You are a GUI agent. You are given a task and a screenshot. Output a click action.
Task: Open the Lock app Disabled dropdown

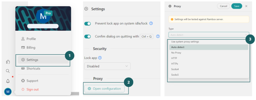point(107,66)
